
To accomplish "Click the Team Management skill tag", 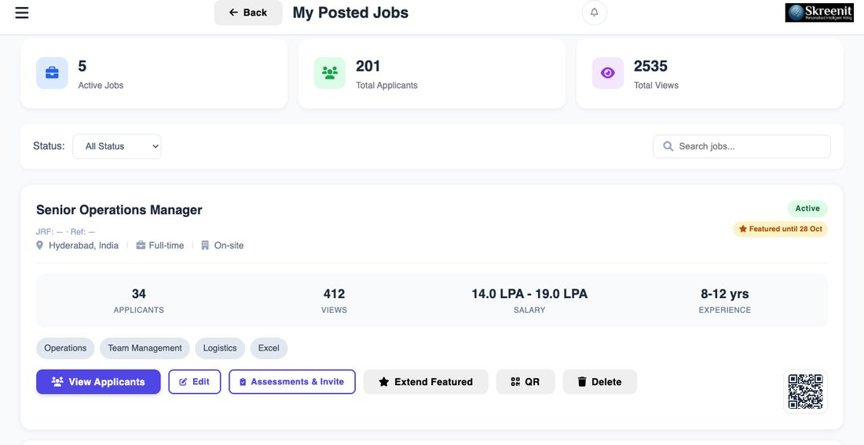I will click(x=145, y=348).
